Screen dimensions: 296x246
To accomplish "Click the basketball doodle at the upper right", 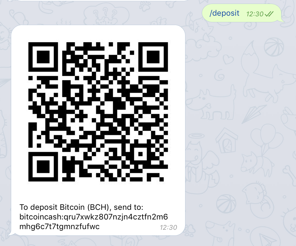I will pos(274,47).
